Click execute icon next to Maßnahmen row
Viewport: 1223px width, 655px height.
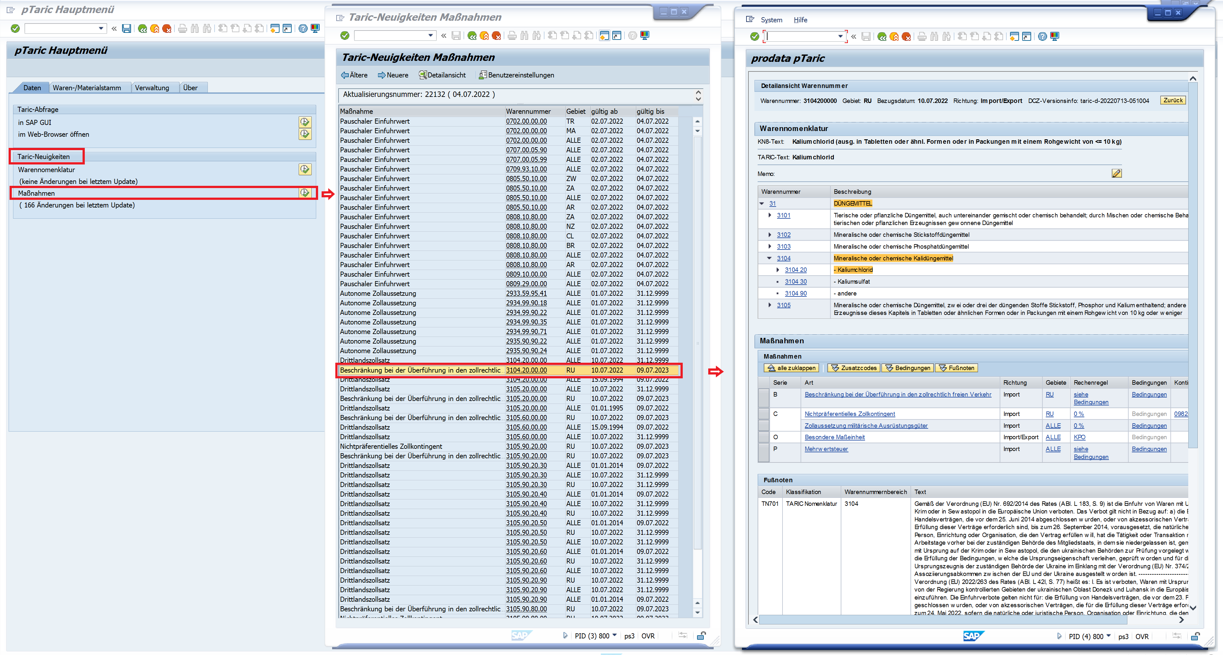tap(304, 193)
